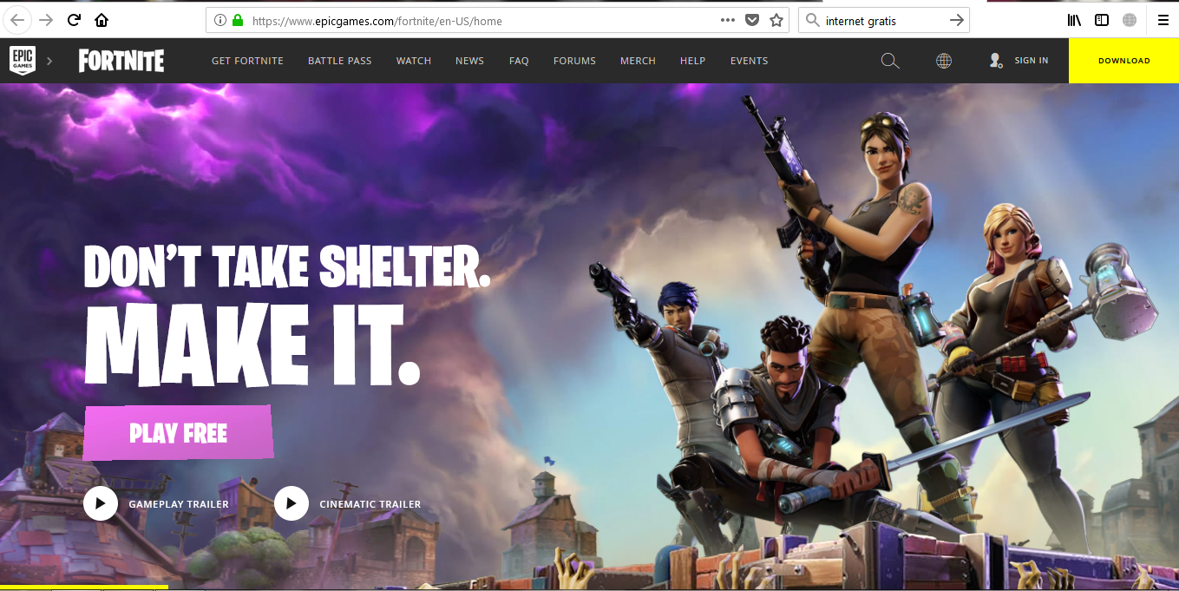Viewport: 1179px width, 591px height.
Task: Go to the News section
Action: click(x=469, y=61)
